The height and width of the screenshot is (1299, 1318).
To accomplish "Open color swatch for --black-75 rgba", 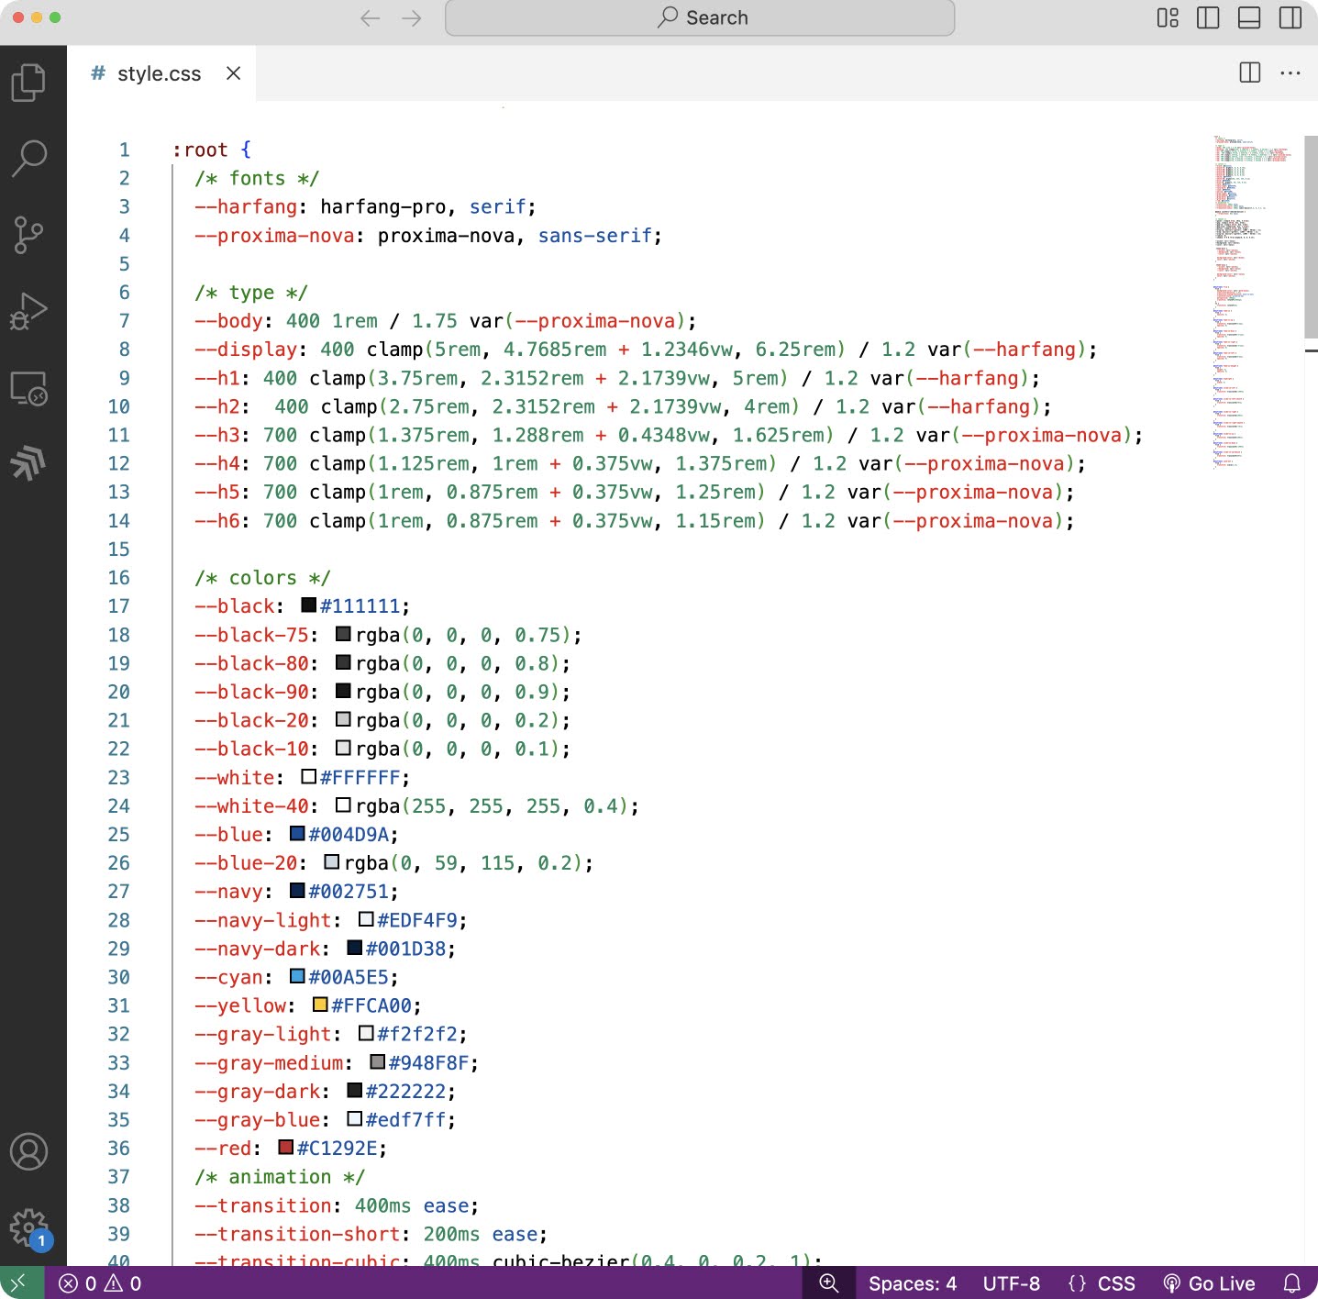I will click(343, 633).
